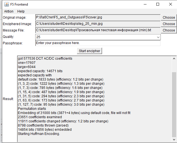
Task: Click the 'default code: 1833 bytes' line
Action: [61, 79]
